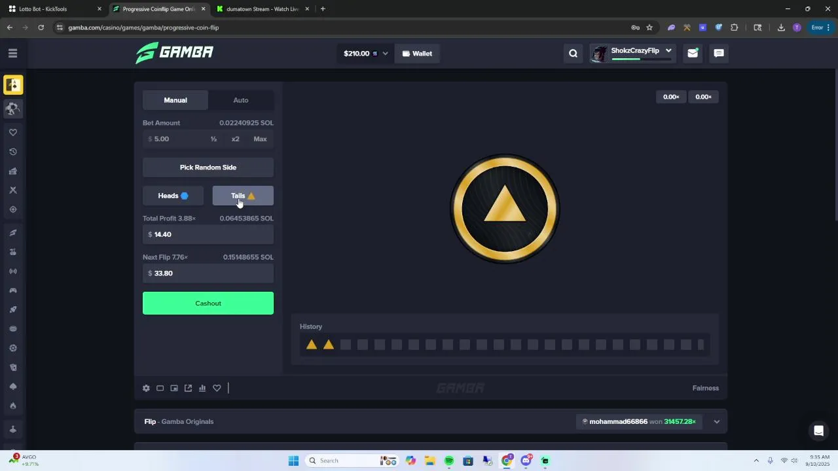The image size is (838, 471).
Task: Open the live broadcast icon in sidebar
Action: click(x=13, y=271)
